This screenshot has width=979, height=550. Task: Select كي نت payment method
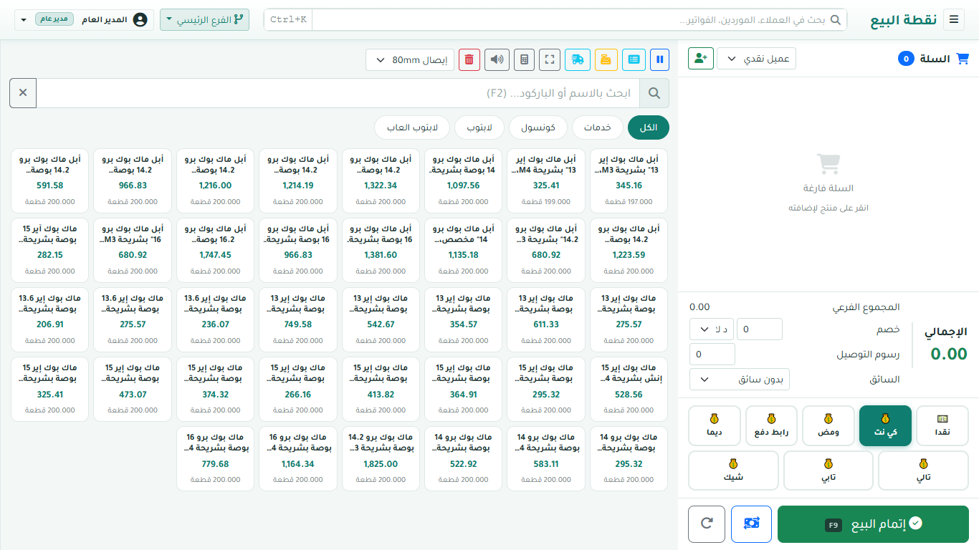pos(885,425)
